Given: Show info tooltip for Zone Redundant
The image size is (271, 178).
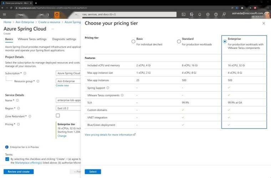Looking at the screenshot, I should [x=30, y=117].
